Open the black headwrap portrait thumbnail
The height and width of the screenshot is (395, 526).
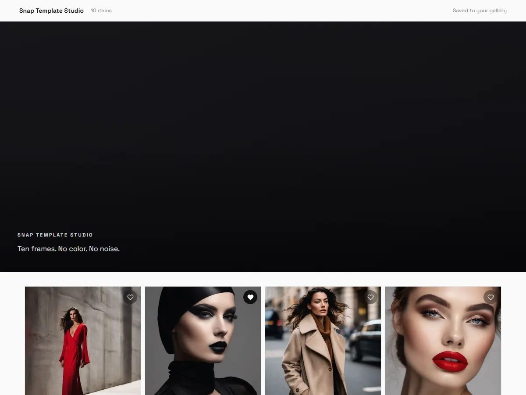pyautogui.click(x=203, y=341)
